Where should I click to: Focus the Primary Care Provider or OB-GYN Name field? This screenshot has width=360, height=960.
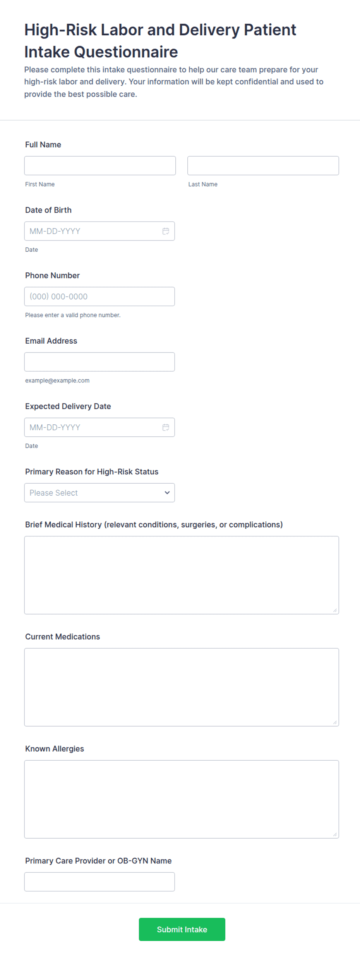[x=99, y=882]
